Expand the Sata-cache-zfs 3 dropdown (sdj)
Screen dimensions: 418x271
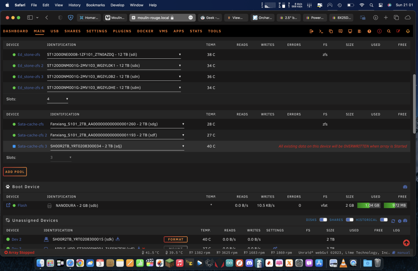click(x=117, y=146)
